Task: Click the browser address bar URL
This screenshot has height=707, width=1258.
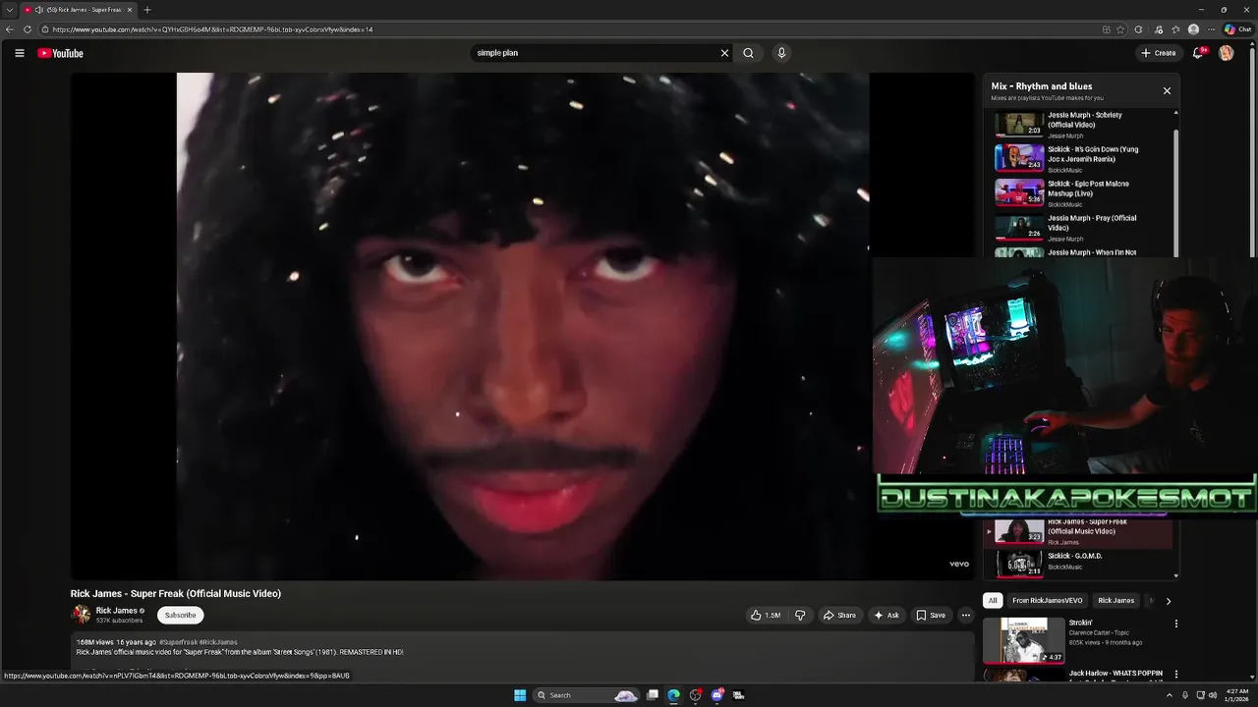Action: click(x=212, y=29)
